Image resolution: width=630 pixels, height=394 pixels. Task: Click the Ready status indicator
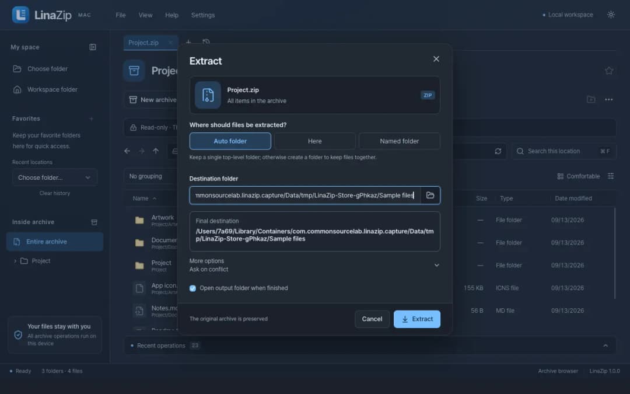point(20,371)
